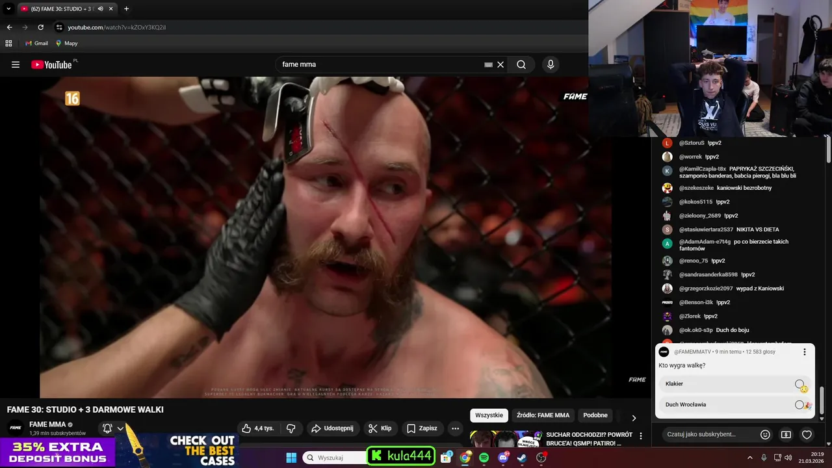Open the chat emoji picker

(765, 434)
